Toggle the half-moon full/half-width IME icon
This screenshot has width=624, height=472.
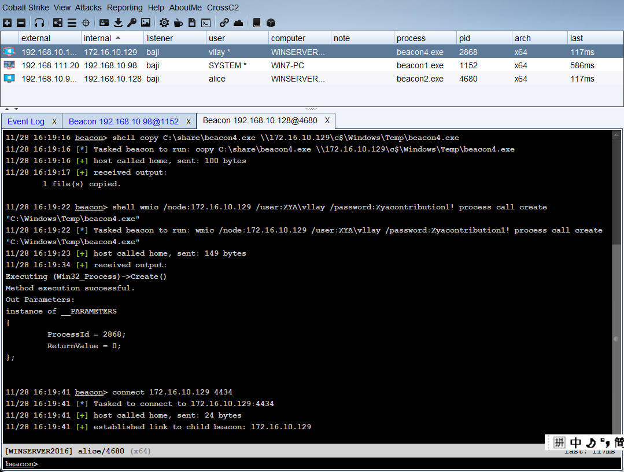591,442
